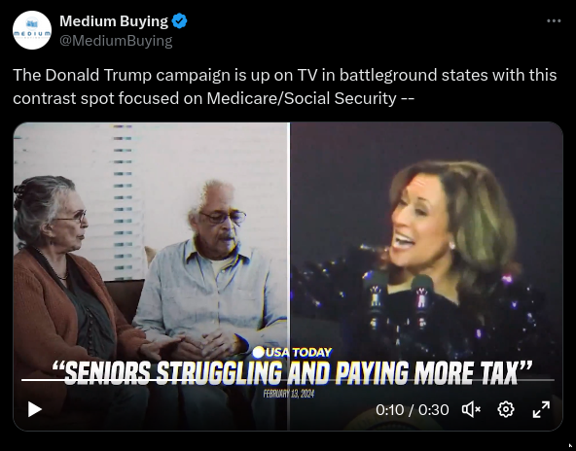This screenshot has height=451, width=576.
Task: Click the 0:10 / 0:30 time display
Action: (413, 409)
